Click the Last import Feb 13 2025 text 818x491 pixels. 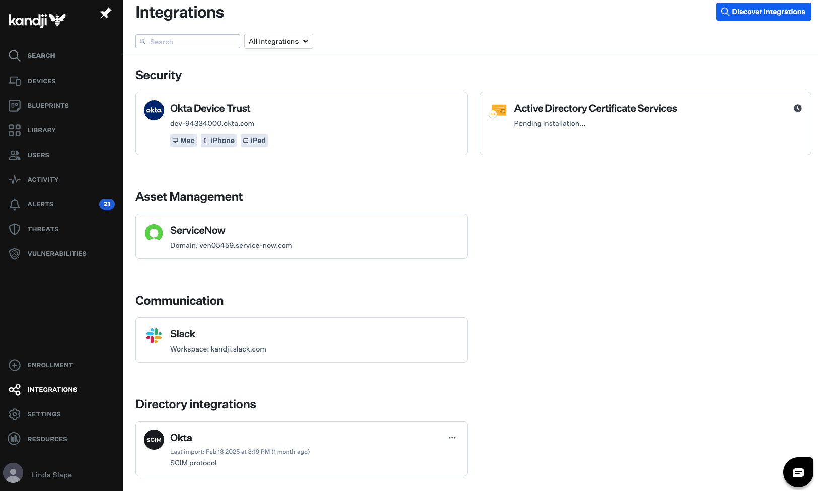coord(240,452)
